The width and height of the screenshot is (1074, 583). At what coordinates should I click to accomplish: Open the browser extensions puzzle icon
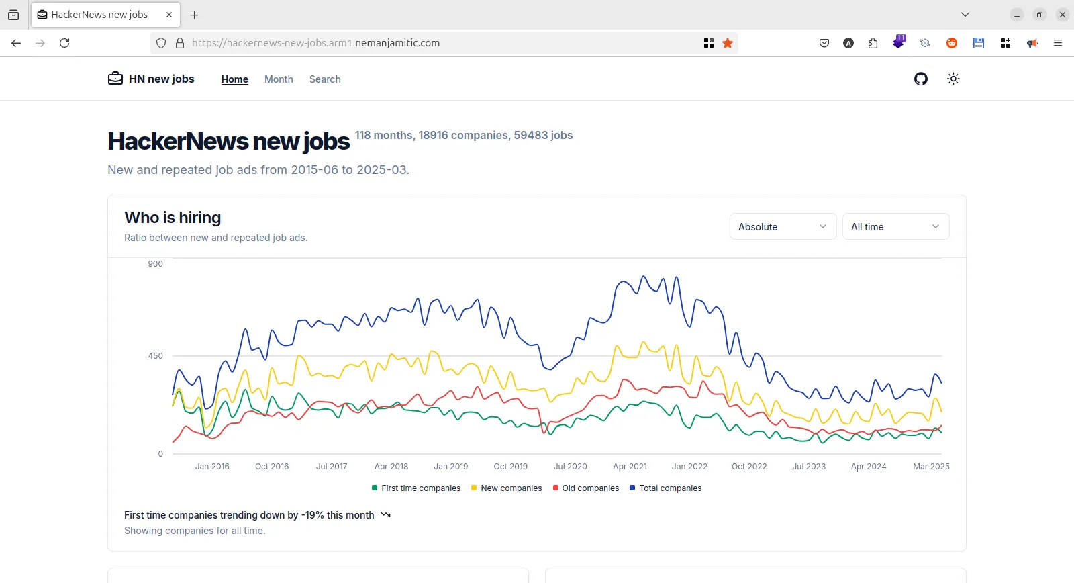pyautogui.click(x=873, y=43)
